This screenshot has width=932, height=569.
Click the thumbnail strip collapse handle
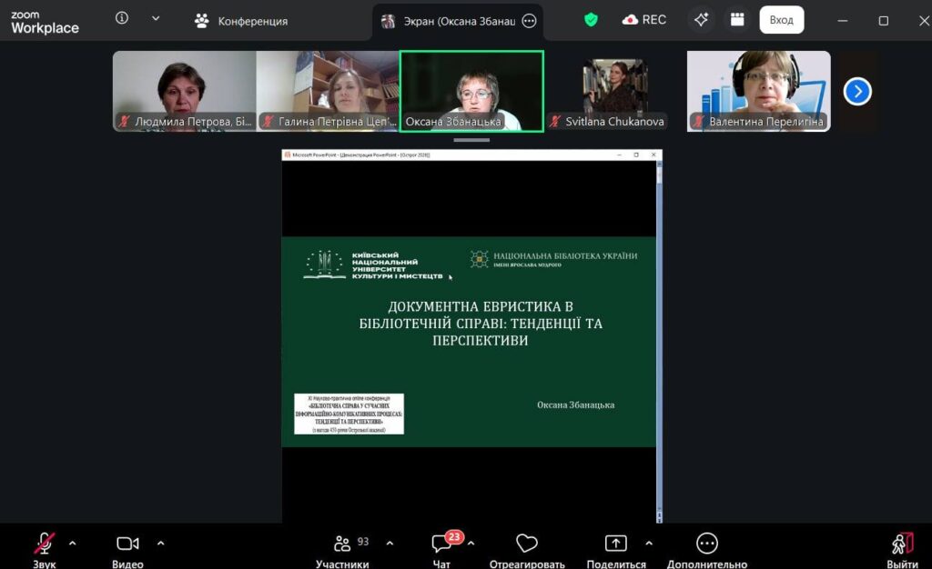point(471,140)
